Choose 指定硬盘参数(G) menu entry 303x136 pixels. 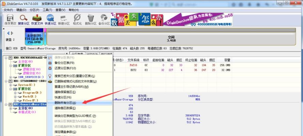click(x=80, y=132)
